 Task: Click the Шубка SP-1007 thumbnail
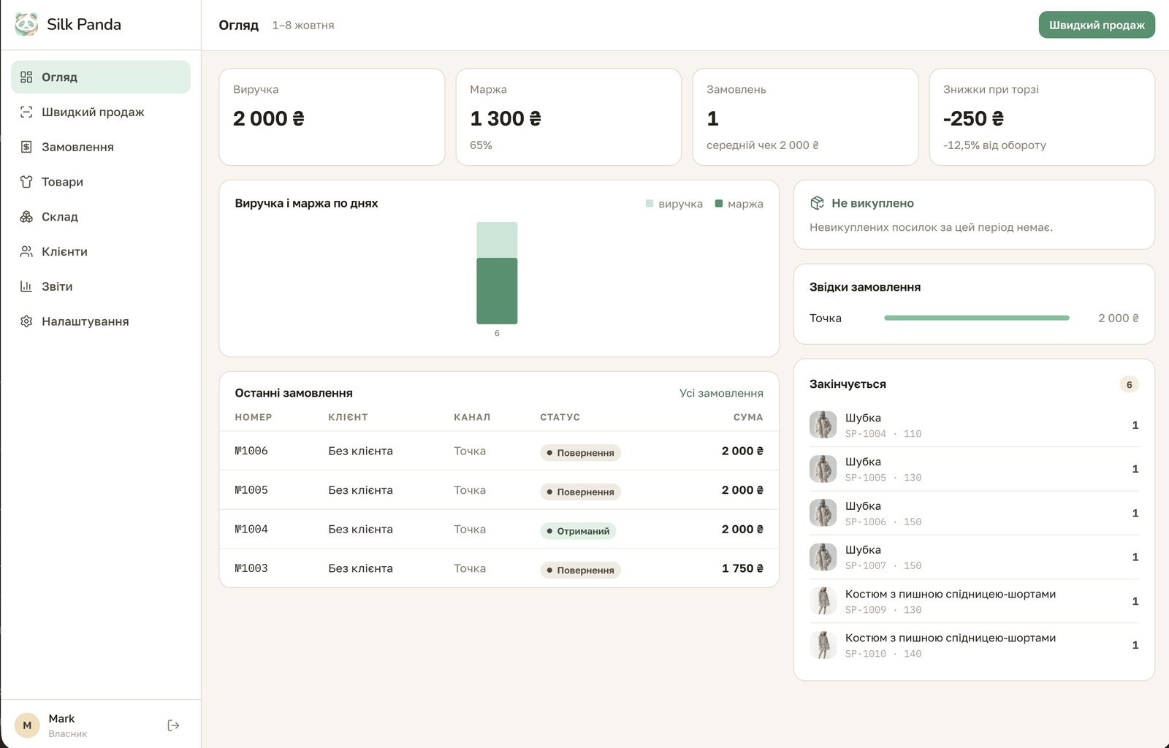tap(823, 557)
